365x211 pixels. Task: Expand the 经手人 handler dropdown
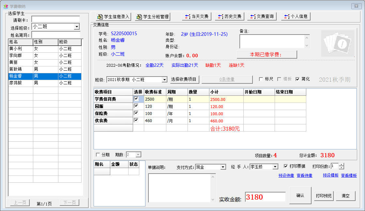point(275,167)
